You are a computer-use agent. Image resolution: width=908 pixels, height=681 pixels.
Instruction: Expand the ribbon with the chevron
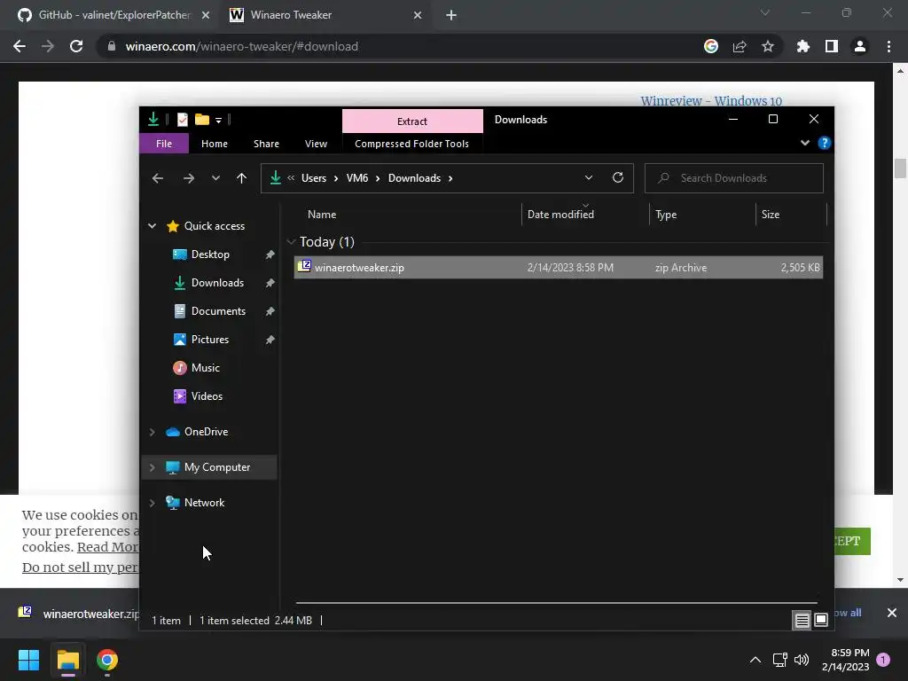point(805,143)
